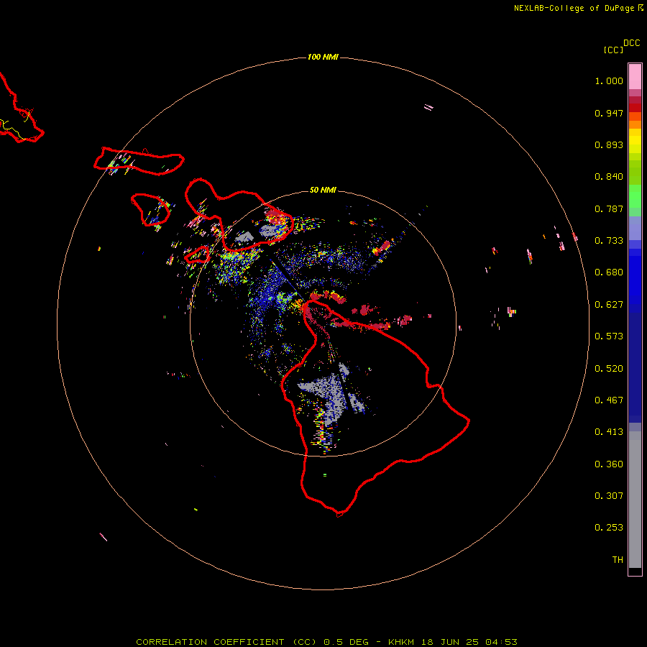Viewport: 647px width, 647px height.
Task: Click the 0.680 value on the color scale
Action: click(x=609, y=272)
